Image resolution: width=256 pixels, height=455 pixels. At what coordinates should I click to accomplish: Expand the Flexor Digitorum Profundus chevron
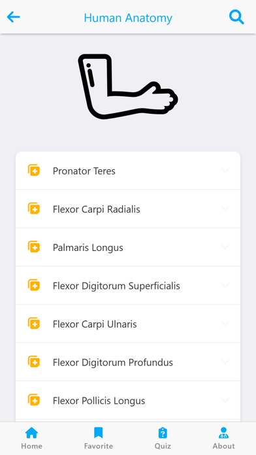225,362
